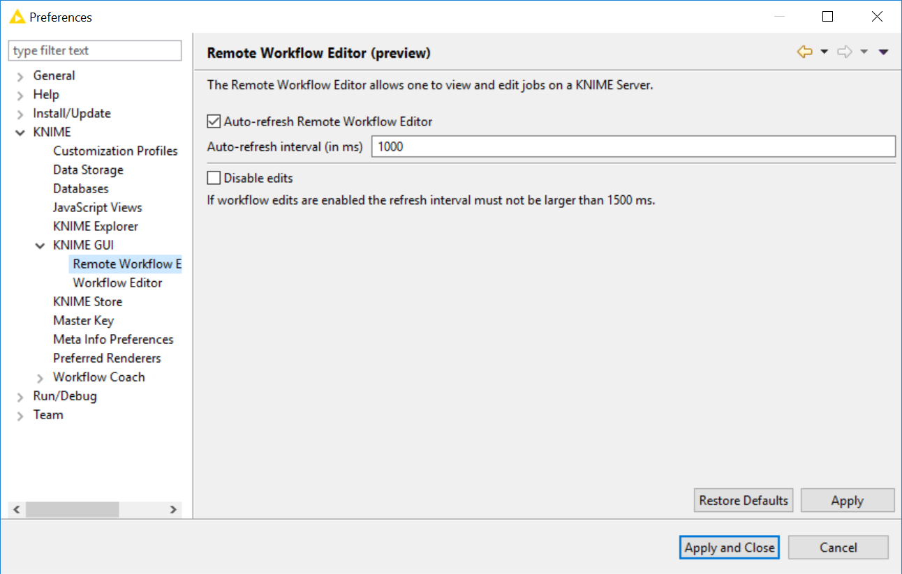Viewport: 902px width, 574px height.
Task: Toggle Auto-refresh Remote Workflow Editor checkbox
Action: pos(214,121)
